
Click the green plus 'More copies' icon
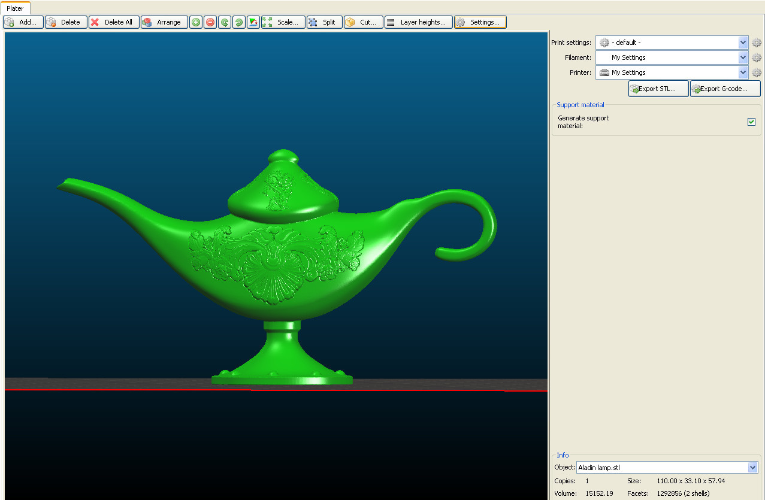pos(196,22)
